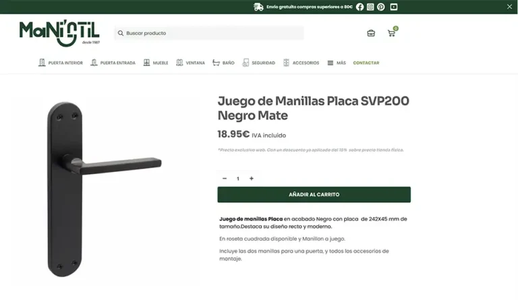Open the Facebook icon in top banner
The width and height of the screenshot is (518, 300).
click(x=359, y=7)
